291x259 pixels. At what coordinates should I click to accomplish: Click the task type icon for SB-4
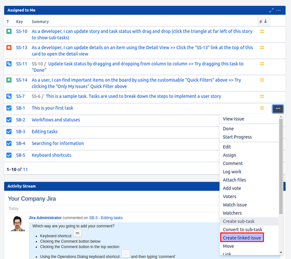coord(9,143)
